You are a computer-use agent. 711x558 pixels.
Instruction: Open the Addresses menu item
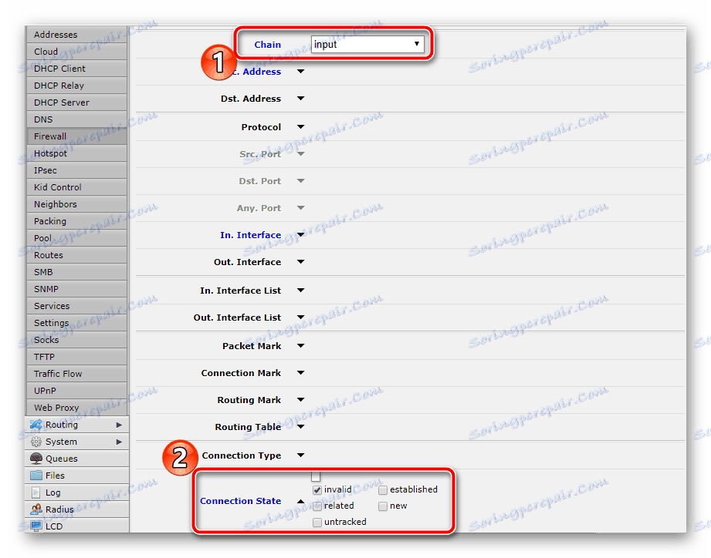pyautogui.click(x=76, y=35)
